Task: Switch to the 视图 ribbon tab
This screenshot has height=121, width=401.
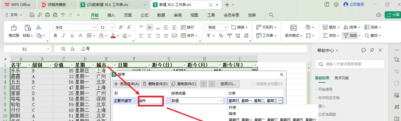Action: pyautogui.click(x=194, y=15)
